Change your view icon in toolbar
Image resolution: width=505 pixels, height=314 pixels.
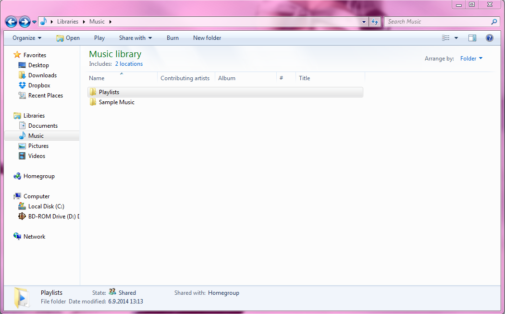[446, 38]
